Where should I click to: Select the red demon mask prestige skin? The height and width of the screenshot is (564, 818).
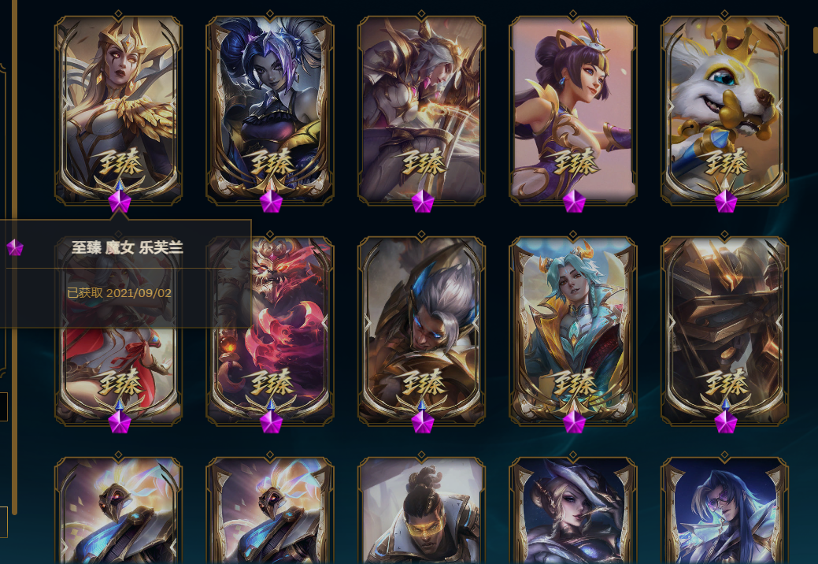[270, 331]
